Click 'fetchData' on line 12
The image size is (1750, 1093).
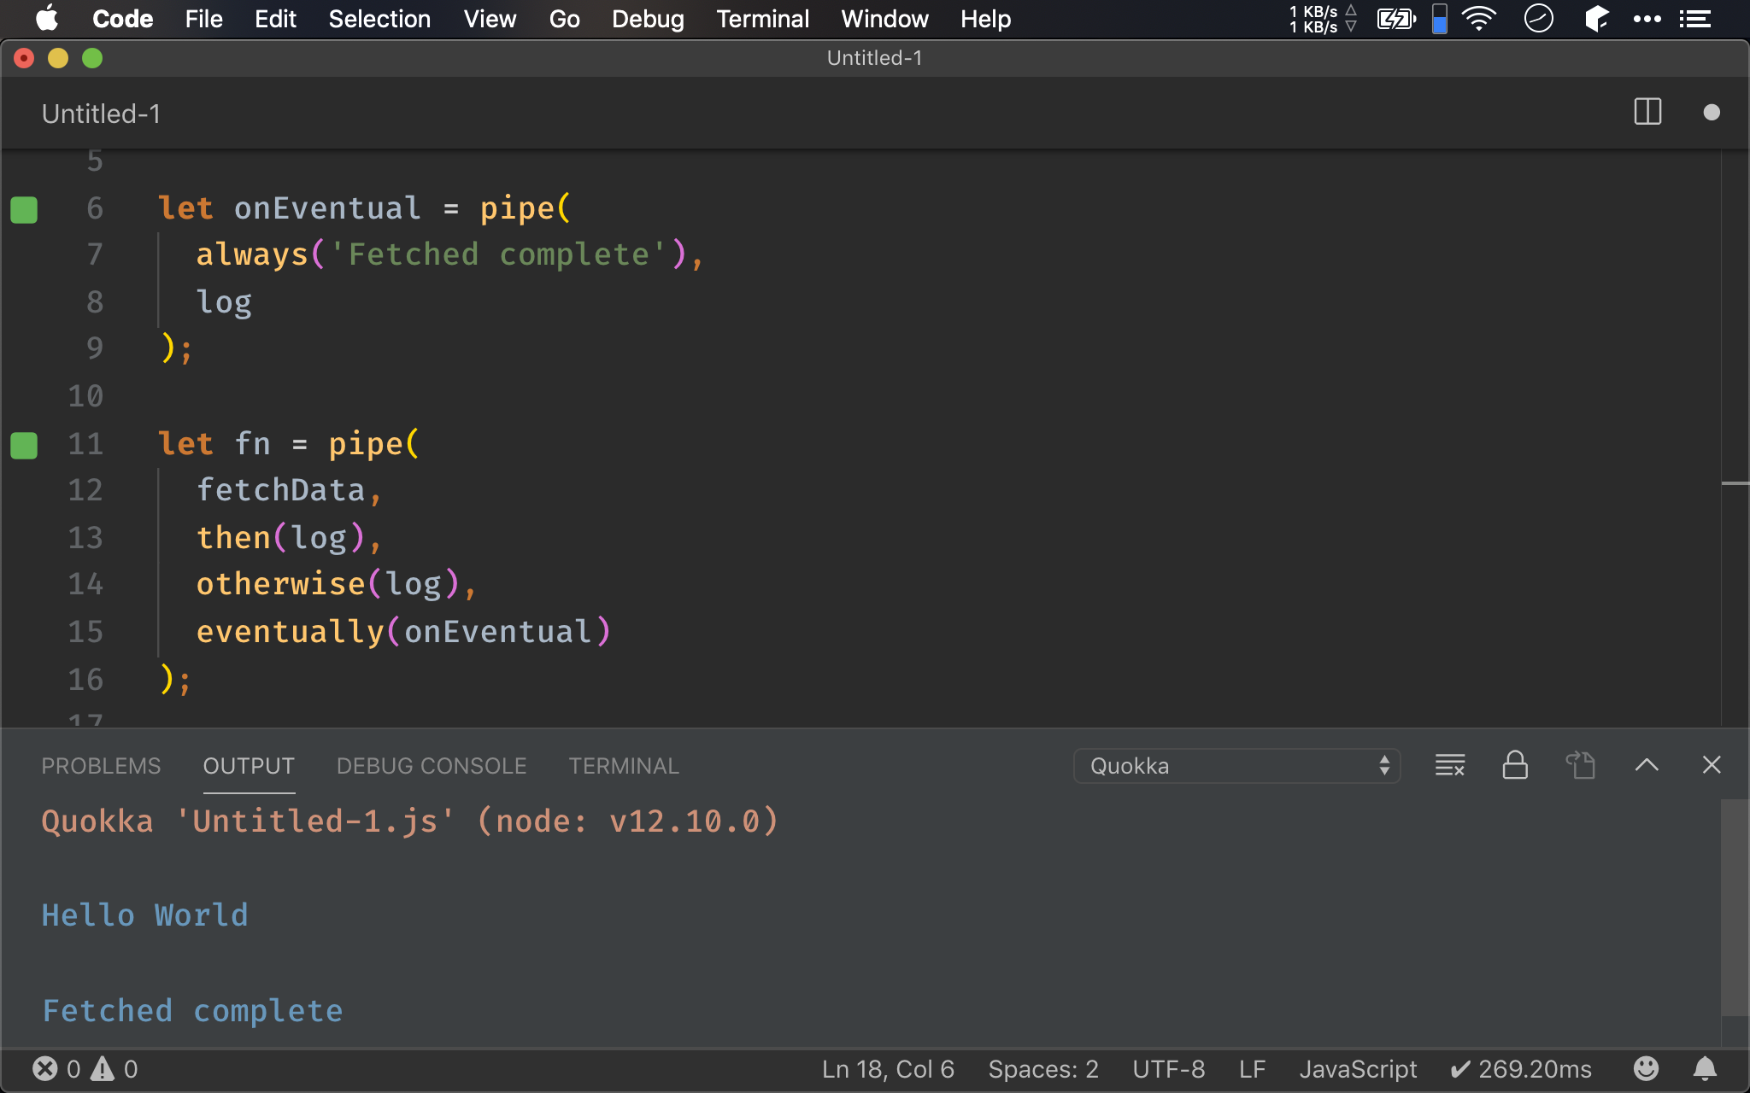pyautogui.click(x=281, y=490)
